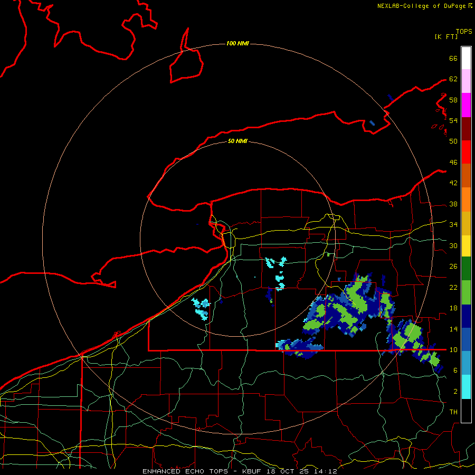
Task: Click the 22 legend value
Action: pos(453,287)
